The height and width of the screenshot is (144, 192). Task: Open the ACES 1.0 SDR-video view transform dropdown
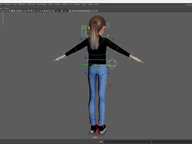(x=85, y=11)
